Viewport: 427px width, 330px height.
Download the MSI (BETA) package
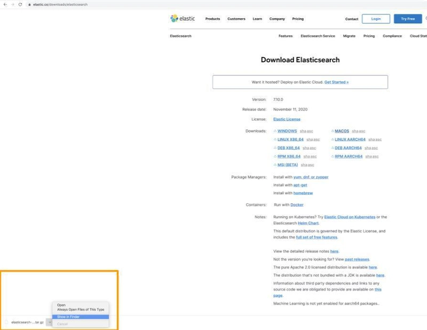pyautogui.click(x=288, y=165)
